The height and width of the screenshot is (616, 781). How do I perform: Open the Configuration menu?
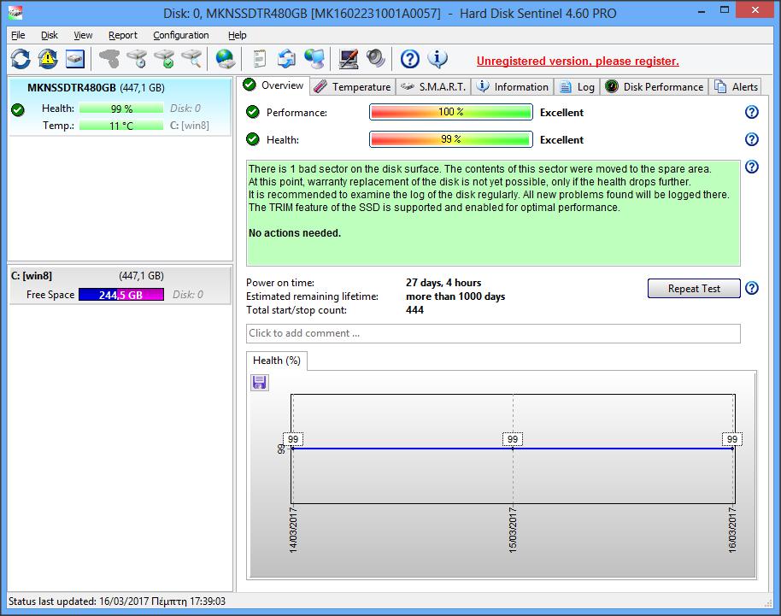181,35
